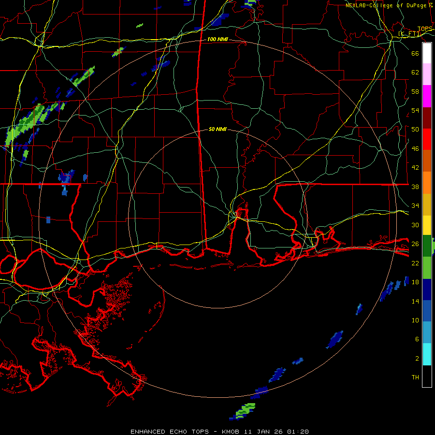Select the magenta swatch in the legend
The height and width of the screenshot is (435, 435).
pyautogui.click(x=427, y=96)
